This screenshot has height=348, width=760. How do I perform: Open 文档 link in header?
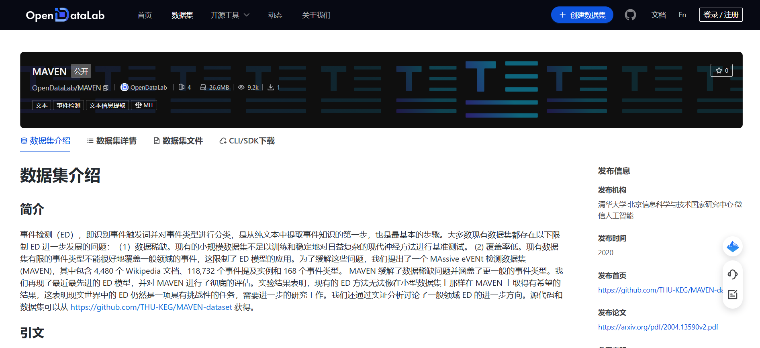pos(658,15)
